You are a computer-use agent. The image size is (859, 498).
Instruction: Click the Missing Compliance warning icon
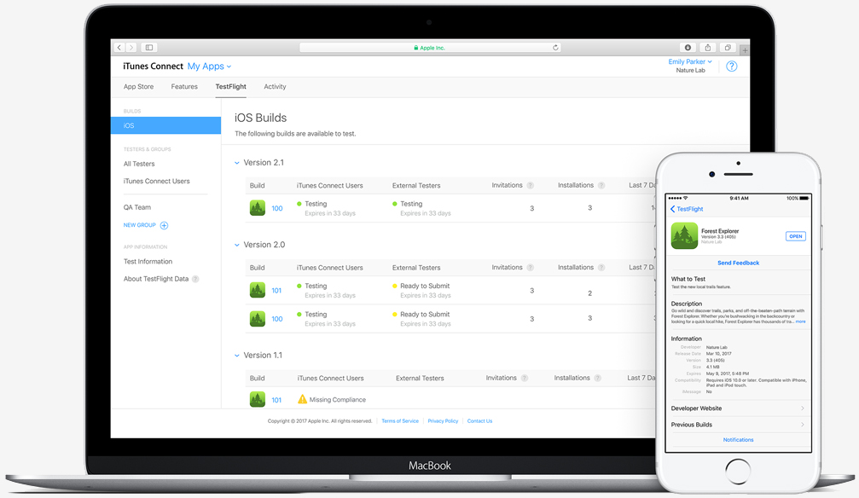tap(303, 399)
